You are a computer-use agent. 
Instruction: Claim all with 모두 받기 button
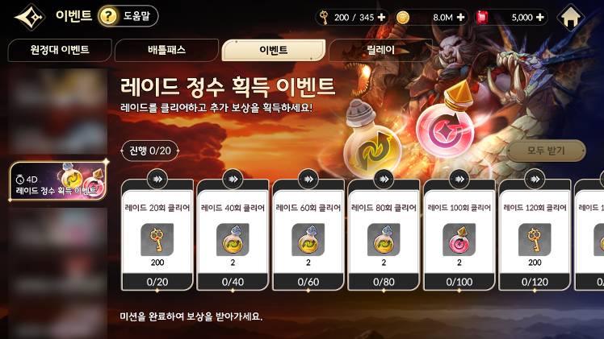click(x=546, y=151)
